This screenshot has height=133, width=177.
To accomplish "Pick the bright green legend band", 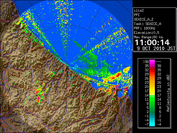I will 152,99.
